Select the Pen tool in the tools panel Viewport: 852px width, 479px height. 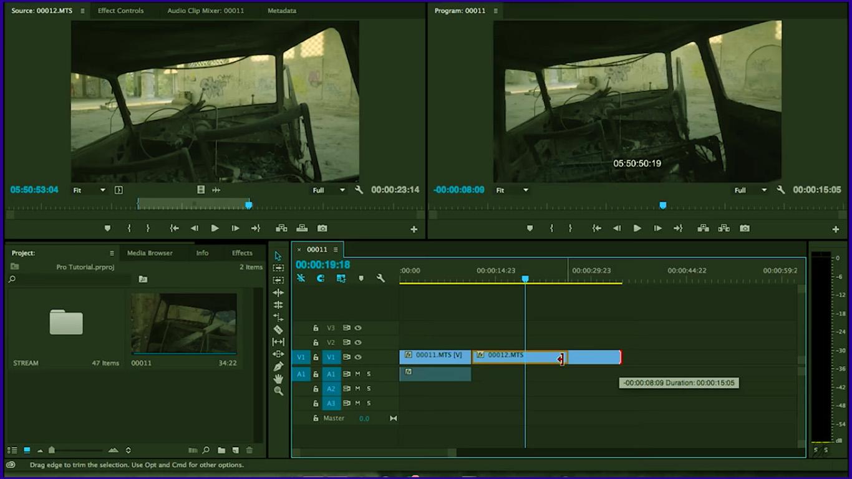(x=278, y=367)
